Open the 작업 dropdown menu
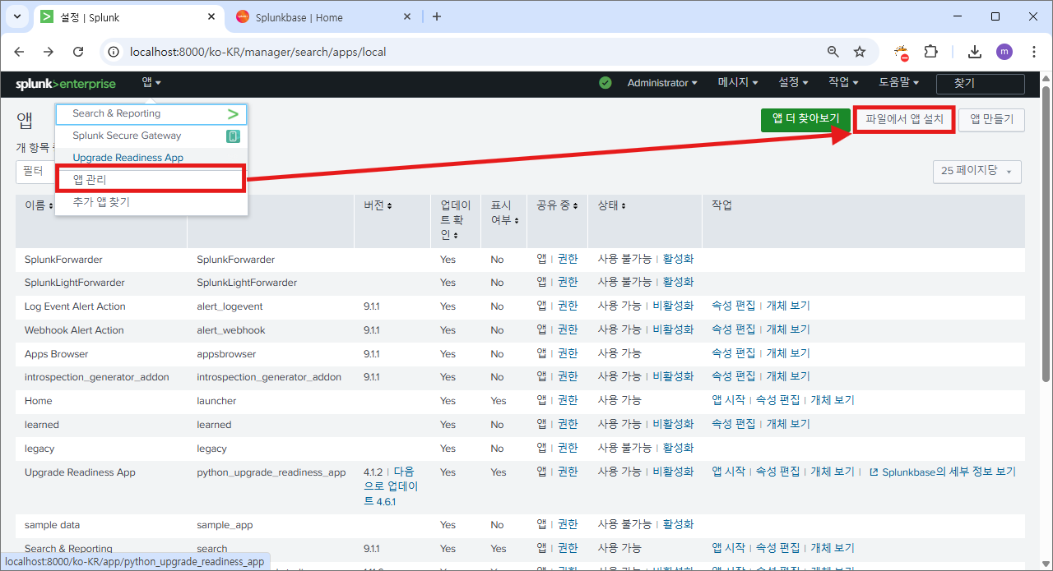 [x=843, y=83]
